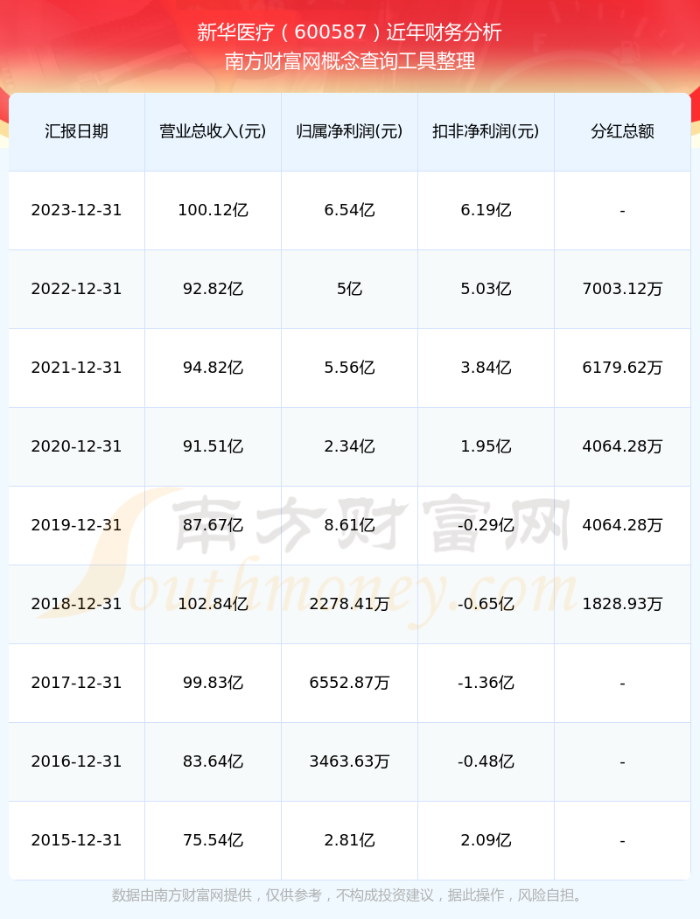This screenshot has height=919, width=700.
Task: Click the net profit value 5亿
Action: click(x=350, y=289)
